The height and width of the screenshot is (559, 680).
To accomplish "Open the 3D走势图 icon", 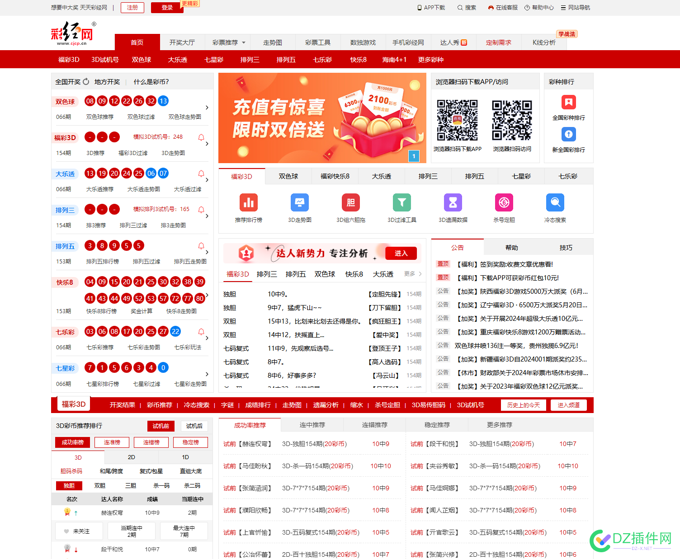I will click(300, 202).
